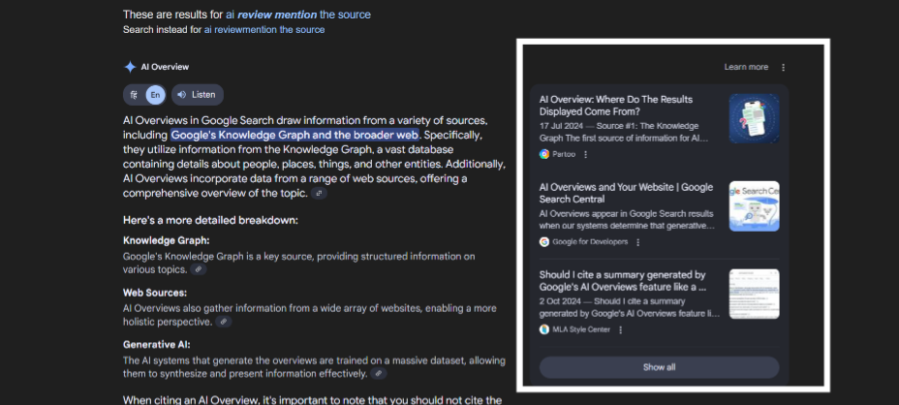Open the source link icon after 'overview of the topic.'
This screenshot has height=405, width=899.
pos(320,194)
